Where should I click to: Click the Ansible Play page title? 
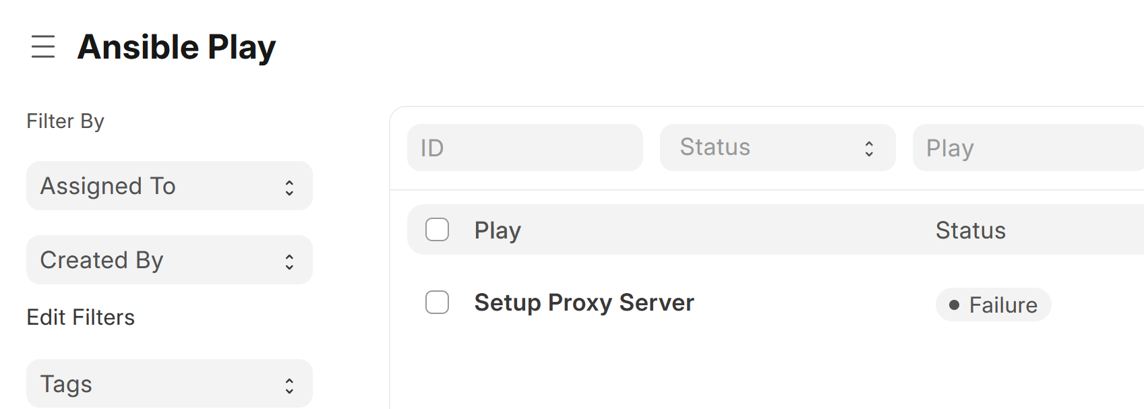(177, 47)
